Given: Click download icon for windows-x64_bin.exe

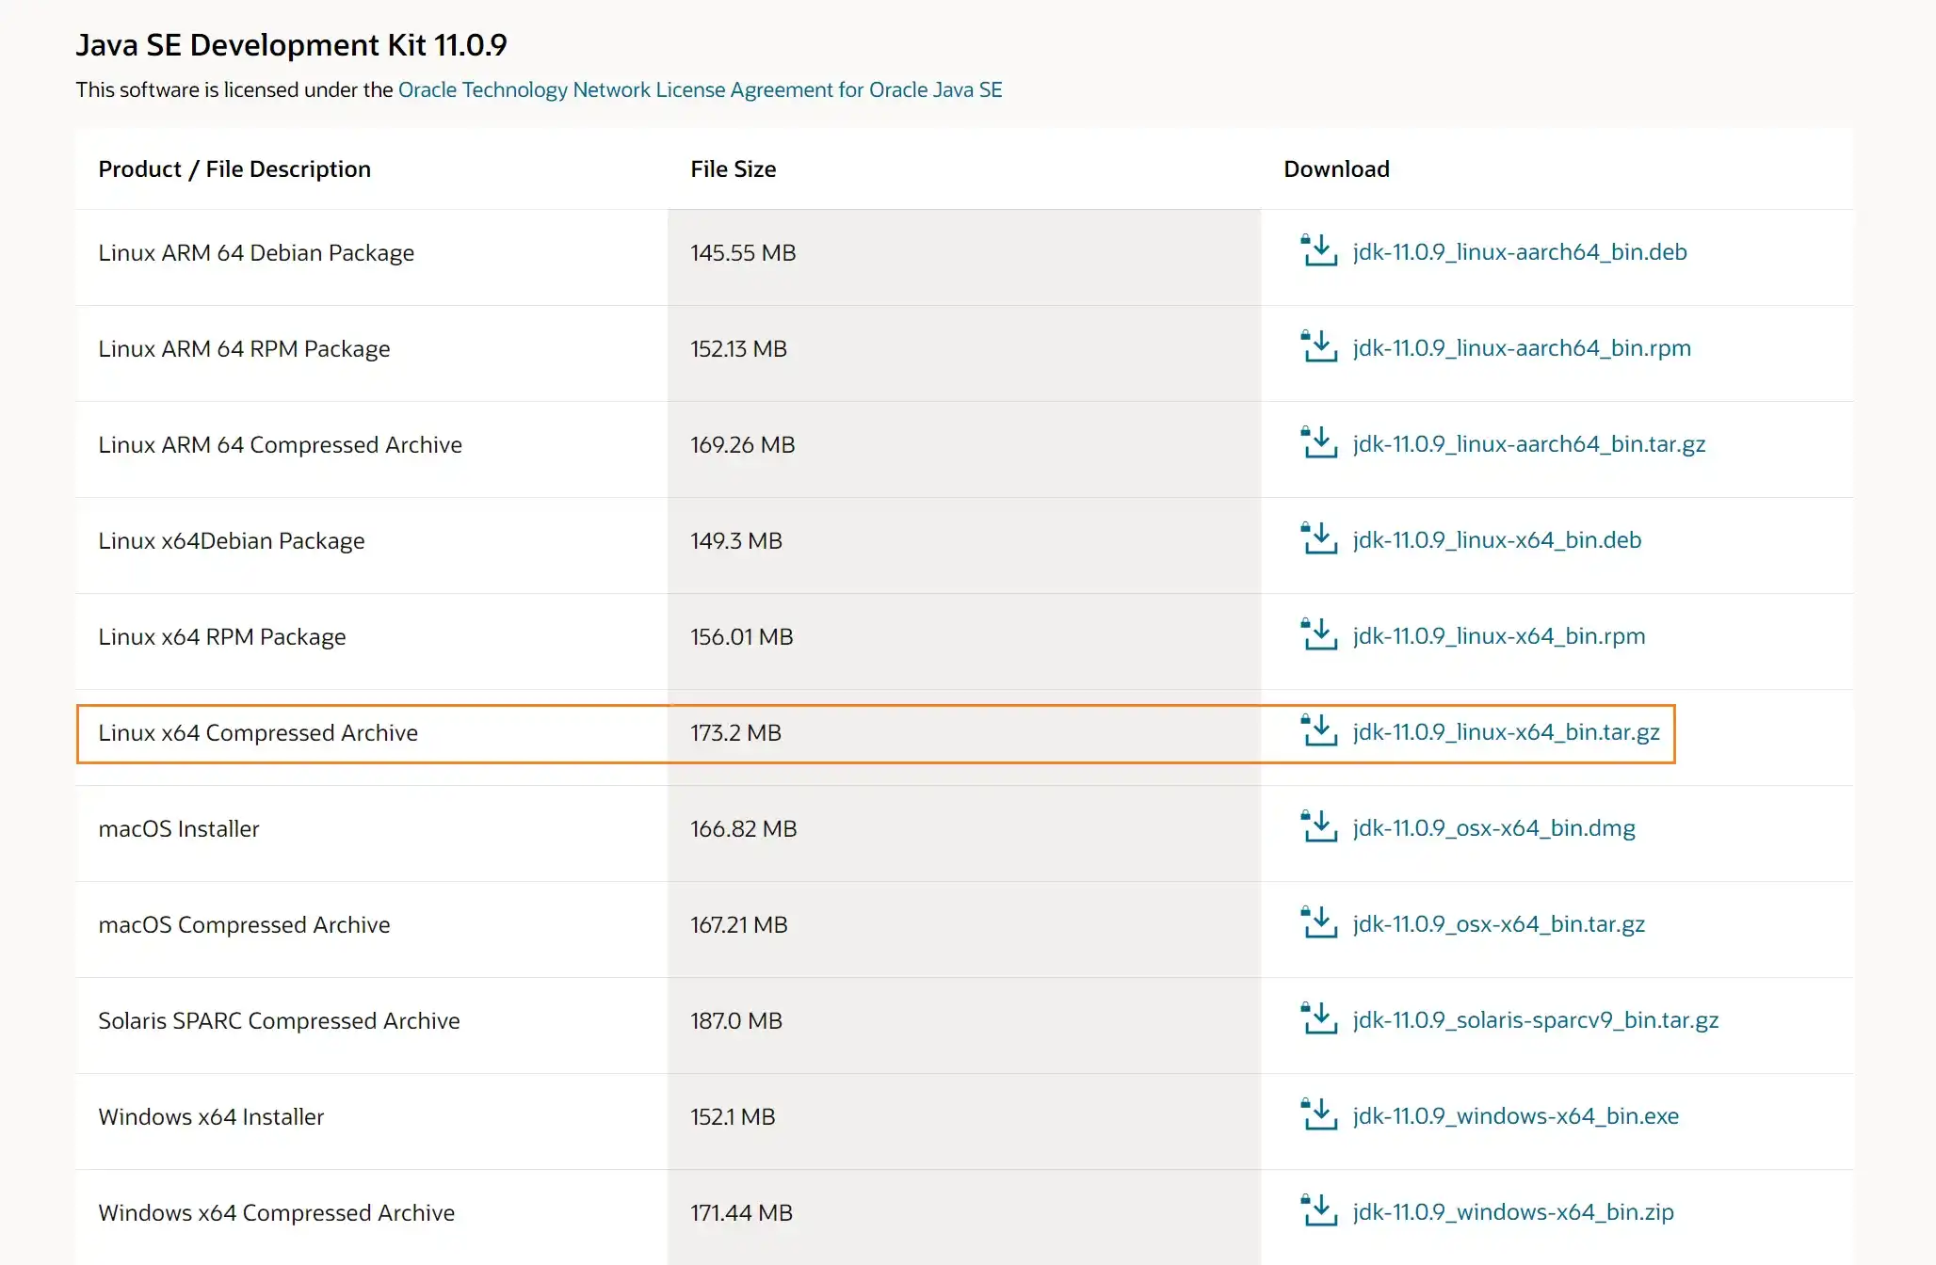Looking at the screenshot, I should tap(1319, 1115).
